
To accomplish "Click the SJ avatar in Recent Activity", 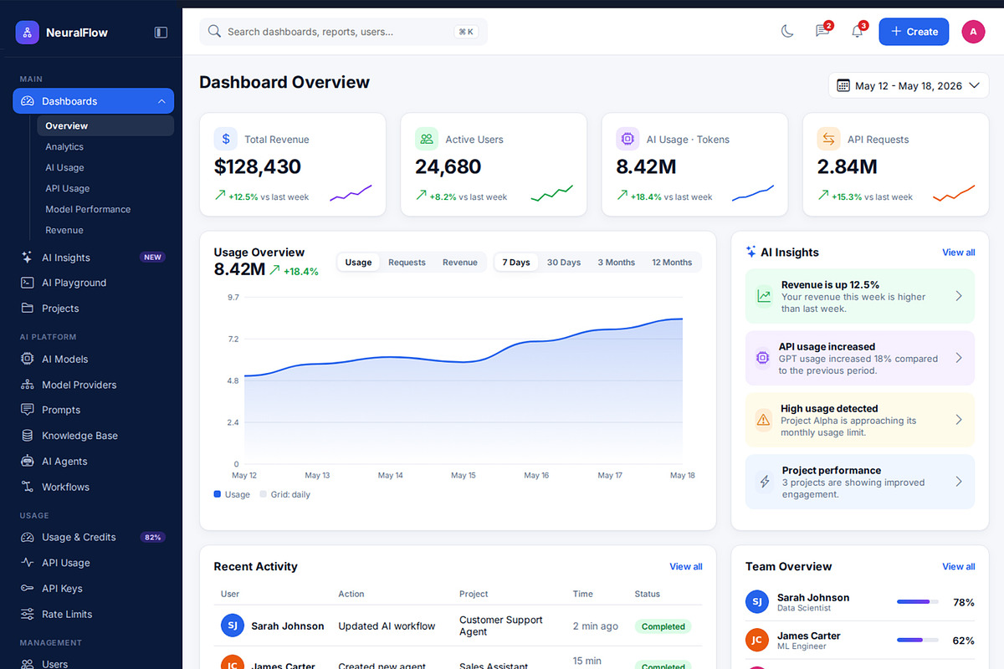I will pos(233,626).
